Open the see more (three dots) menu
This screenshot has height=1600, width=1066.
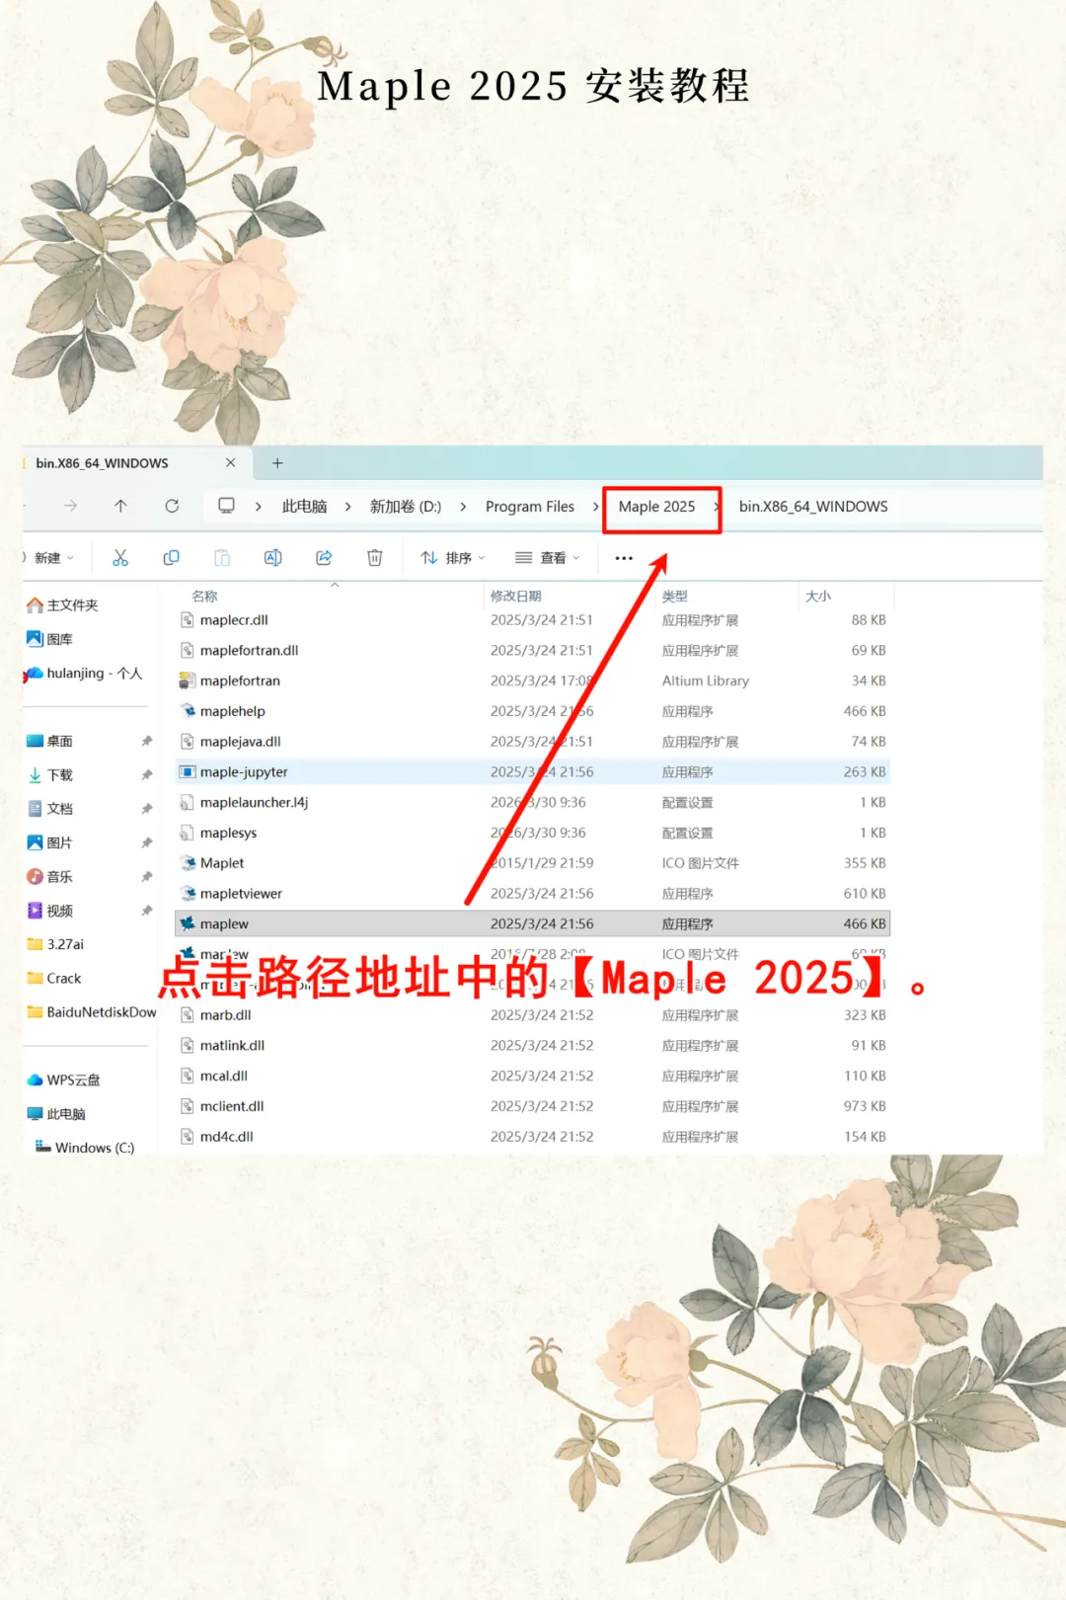point(624,558)
